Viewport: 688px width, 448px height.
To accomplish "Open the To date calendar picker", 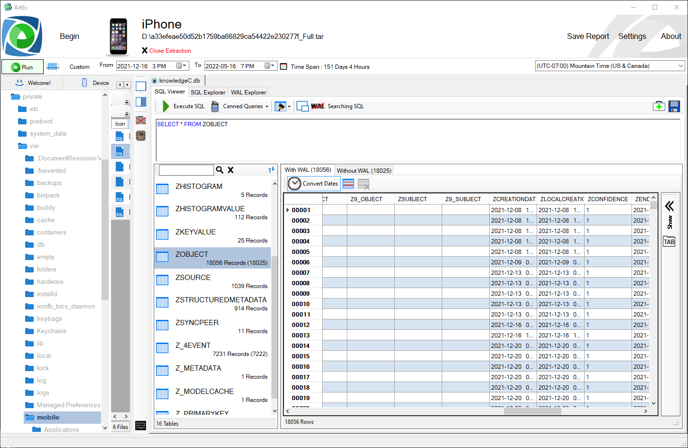I will click(268, 66).
